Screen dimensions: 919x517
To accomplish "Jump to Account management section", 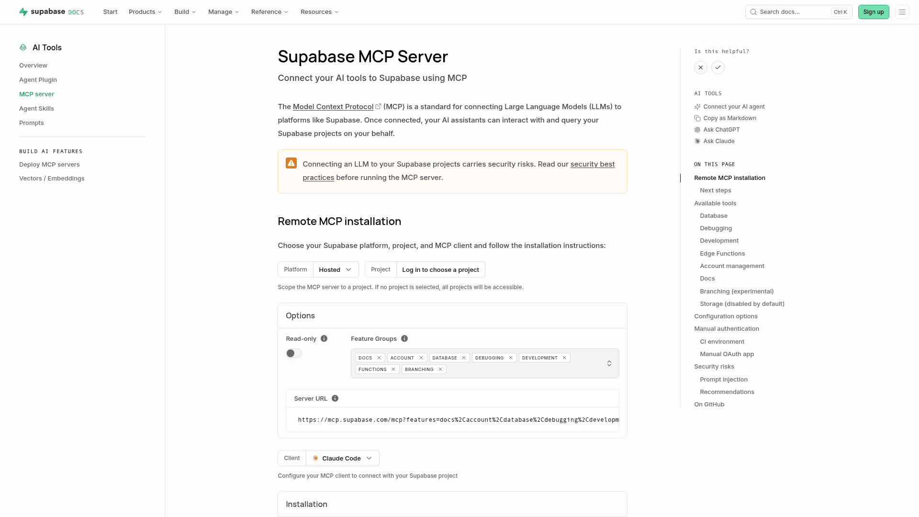I will (732, 266).
